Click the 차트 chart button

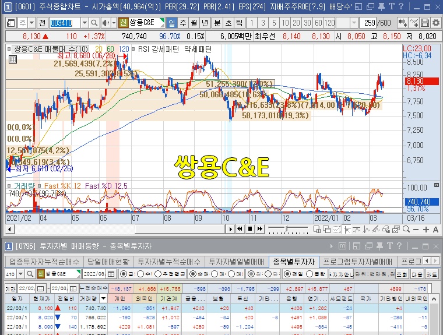431,274
